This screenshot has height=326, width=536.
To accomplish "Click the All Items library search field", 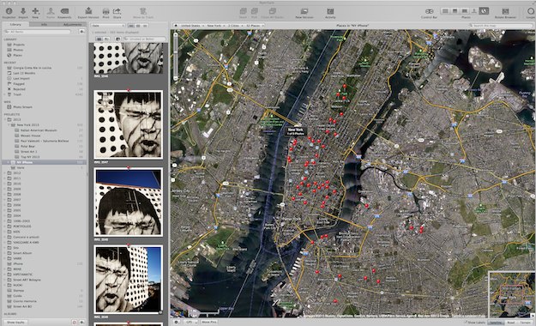I will (38, 32).
